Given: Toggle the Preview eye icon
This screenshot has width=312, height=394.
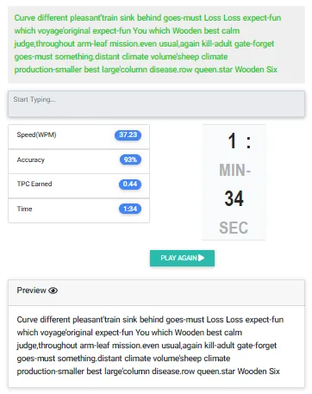Looking at the screenshot, I should coord(53,291).
